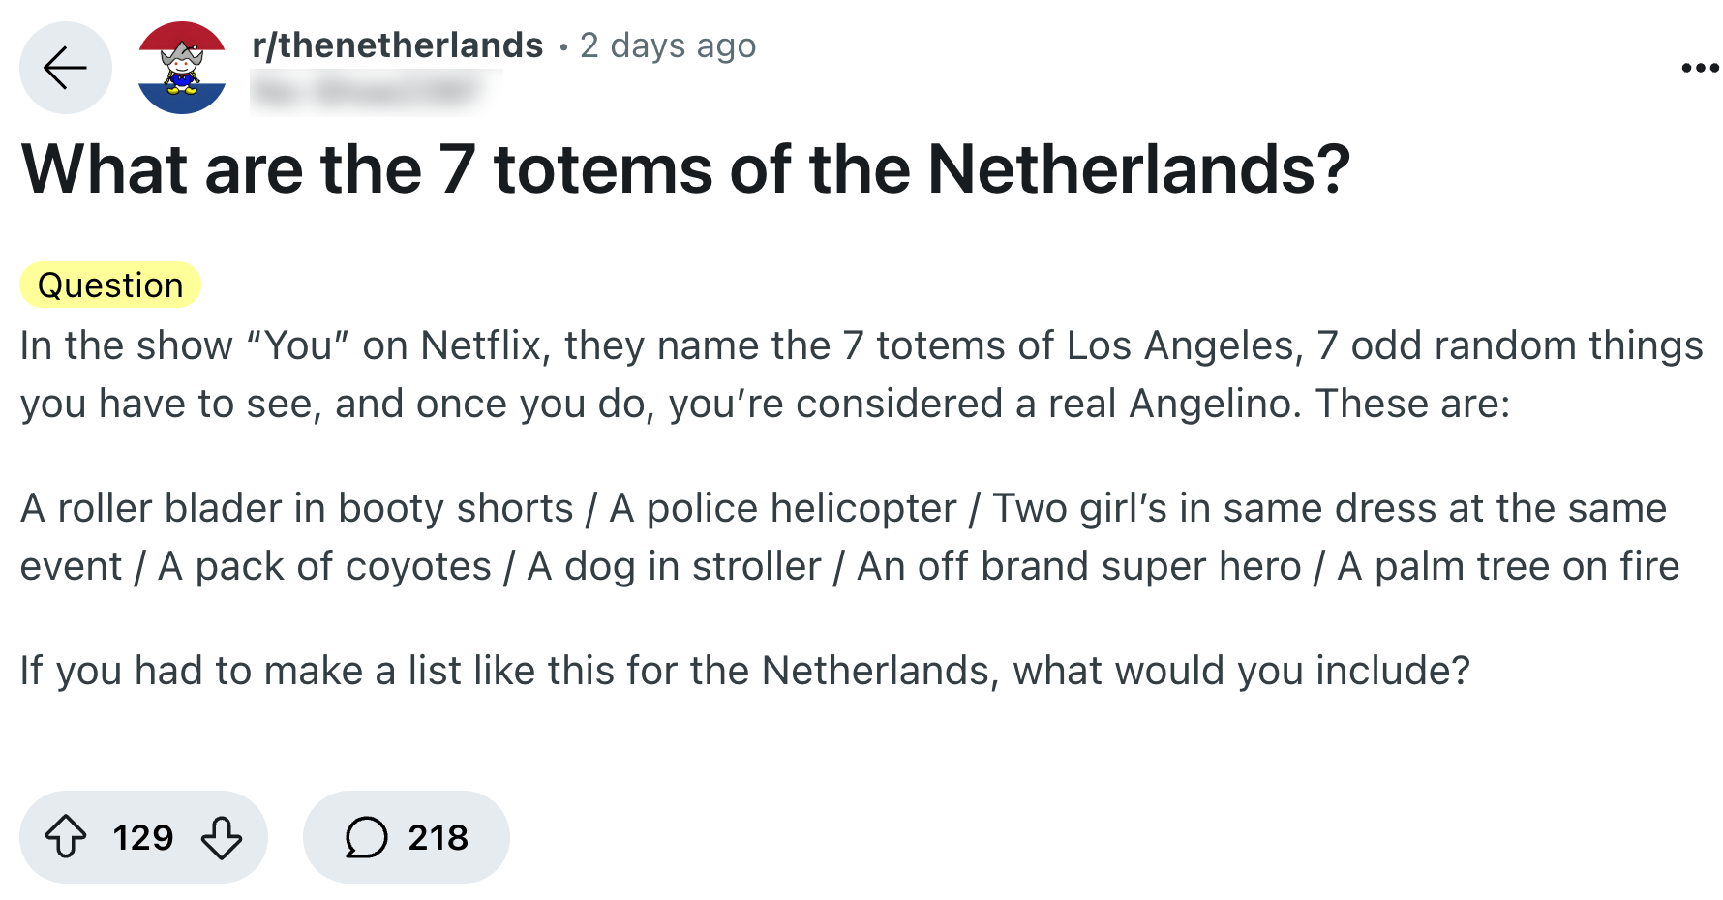Click the 129 vote score
This screenshot has width=1723, height=900.
143,837
